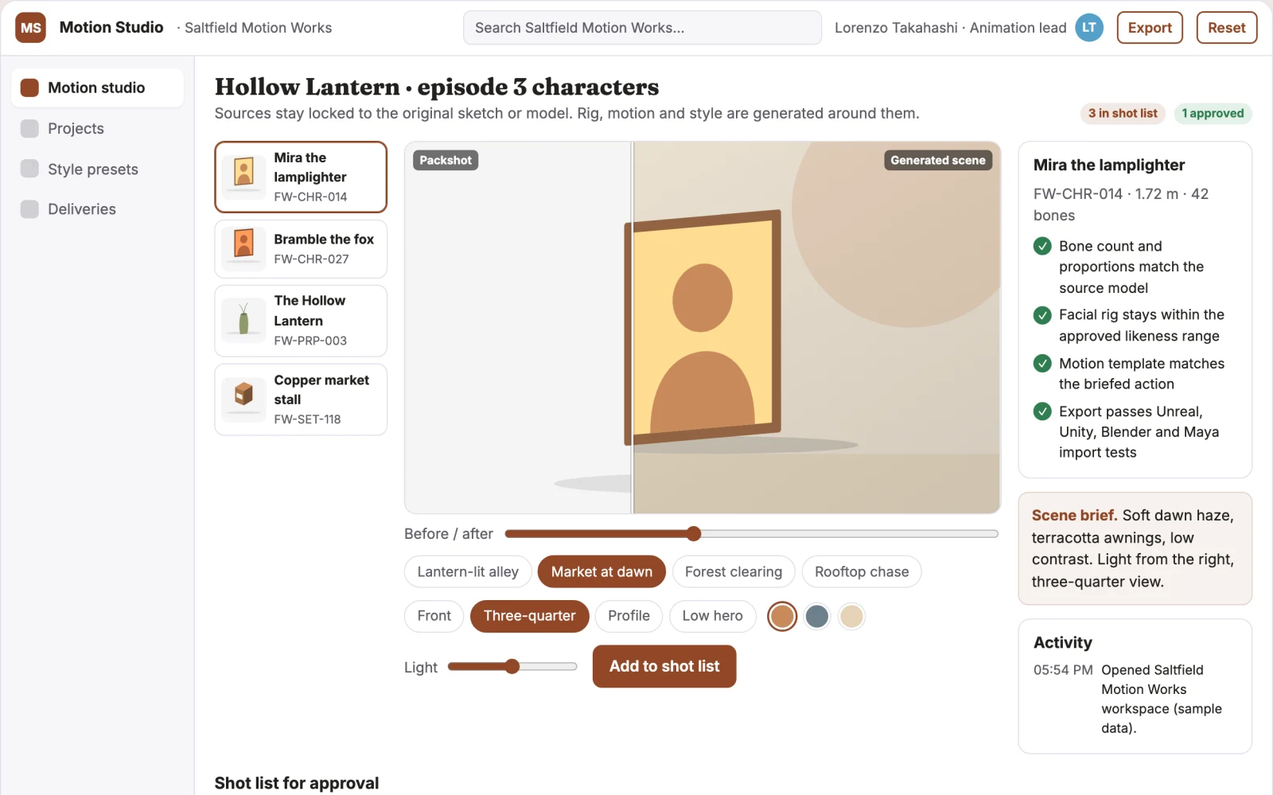Click the 1 approved badge
This screenshot has height=795, width=1273.
coord(1213,114)
